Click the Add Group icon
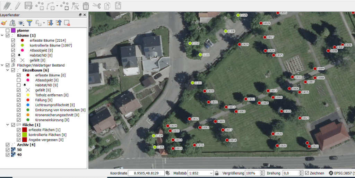 [x=12, y=23]
